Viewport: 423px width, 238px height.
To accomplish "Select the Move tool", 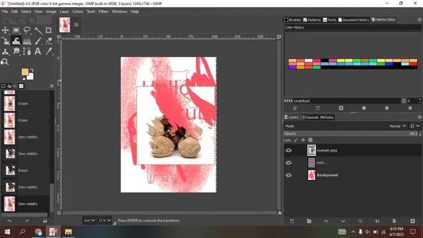I will (x=5, y=30).
